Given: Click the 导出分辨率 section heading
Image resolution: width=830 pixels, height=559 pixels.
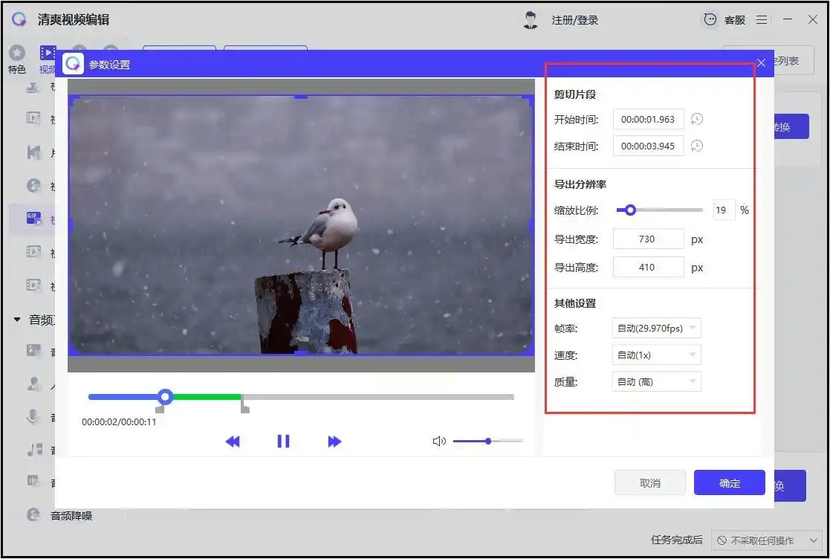Looking at the screenshot, I should 580,184.
